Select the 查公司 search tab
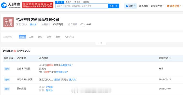Screen dimensions: 183x95 tap(60, 2)
